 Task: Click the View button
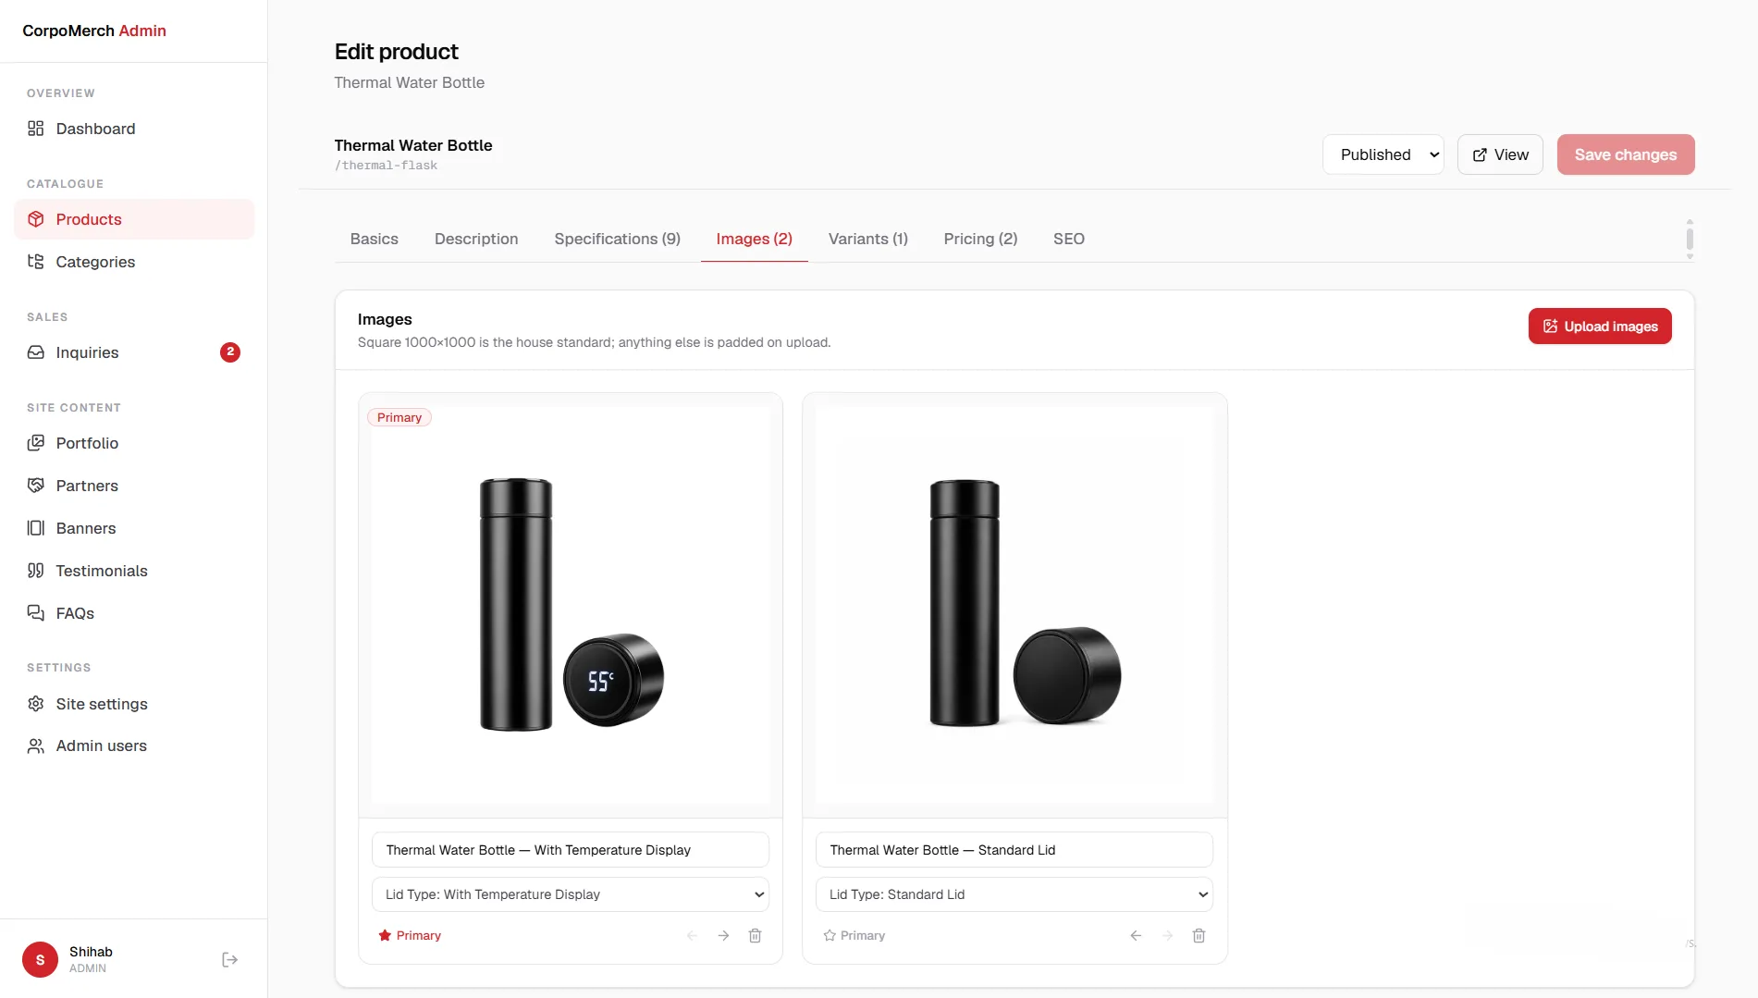1500,154
